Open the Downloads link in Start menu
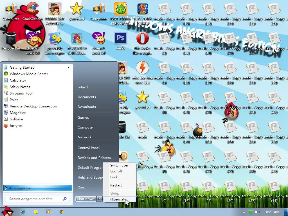 pyautogui.click(x=87, y=107)
